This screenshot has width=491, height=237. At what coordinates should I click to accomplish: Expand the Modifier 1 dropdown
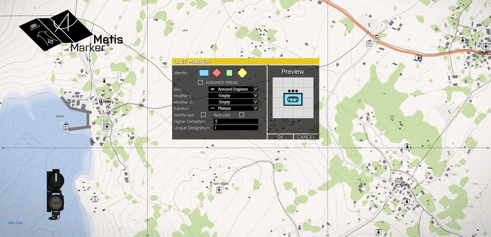pos(233,95)
